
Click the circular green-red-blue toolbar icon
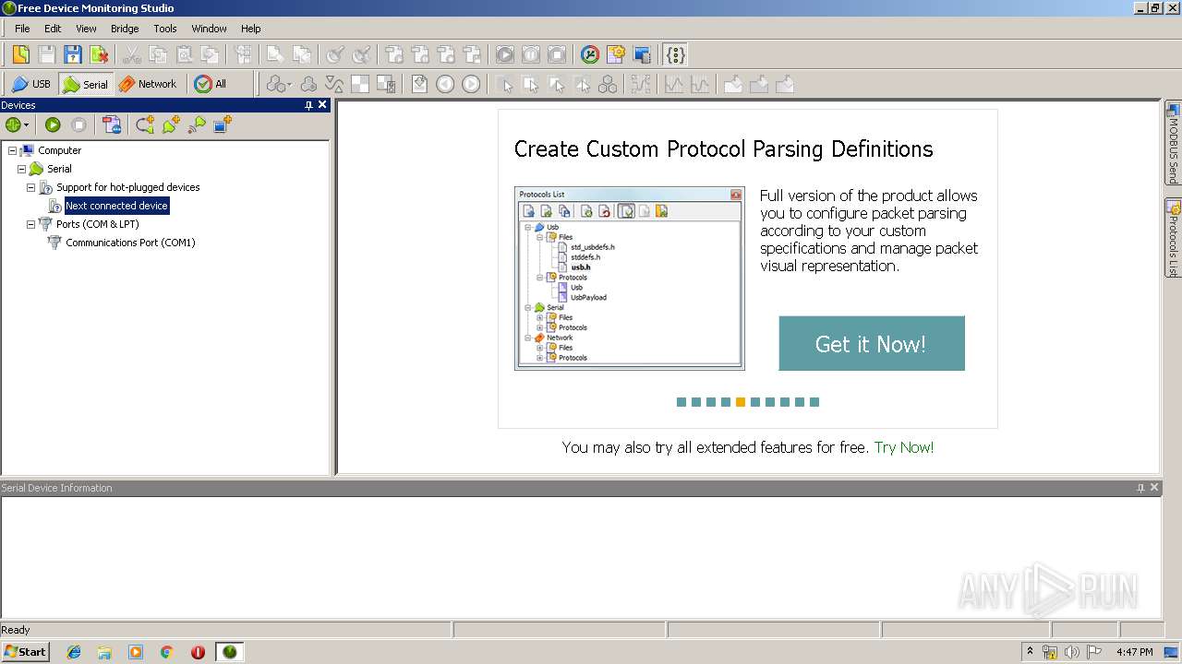pos(590,54)
